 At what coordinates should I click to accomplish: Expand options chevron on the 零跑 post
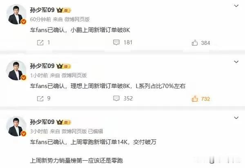236,118
